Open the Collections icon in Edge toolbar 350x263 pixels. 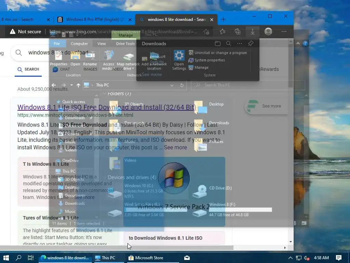[x=238, y=32]
